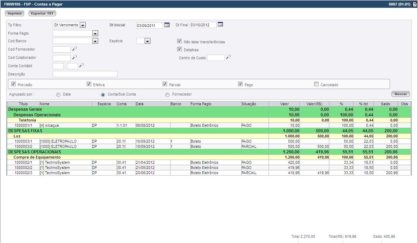Viewport: 418px width, 243px height.
Task: Click the Cod Colaborador lookup magnifier
Action: coord(74,57)
